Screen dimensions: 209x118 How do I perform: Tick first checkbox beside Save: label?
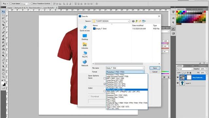(104, 78)
